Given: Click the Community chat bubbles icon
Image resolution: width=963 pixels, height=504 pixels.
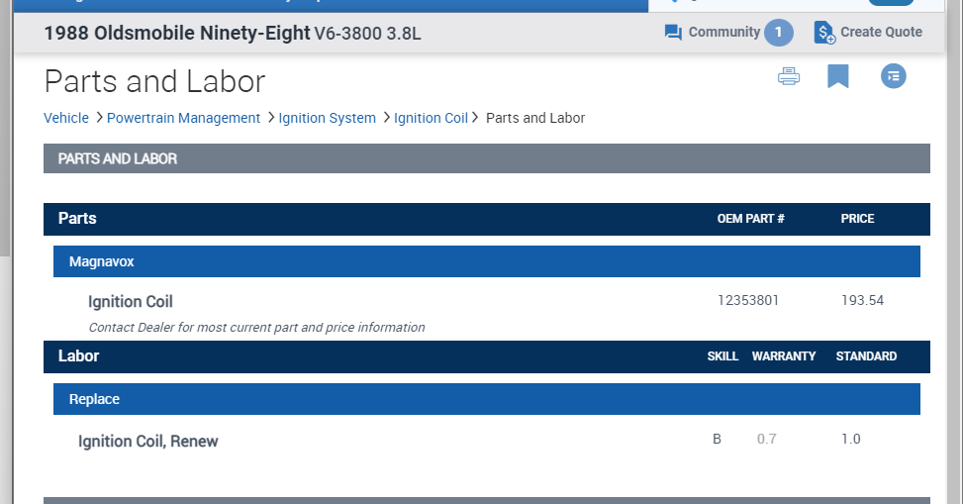Looking at the screenshot, I should pos(673,33).
